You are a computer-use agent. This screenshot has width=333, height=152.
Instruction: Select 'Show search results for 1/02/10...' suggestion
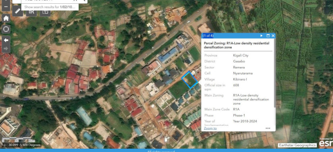(50, 7)
